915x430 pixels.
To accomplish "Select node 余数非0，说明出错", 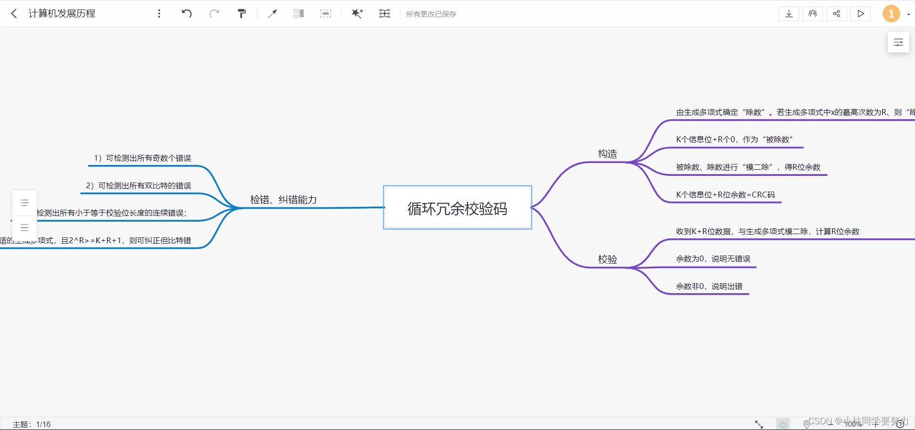I will coord(709,287).
